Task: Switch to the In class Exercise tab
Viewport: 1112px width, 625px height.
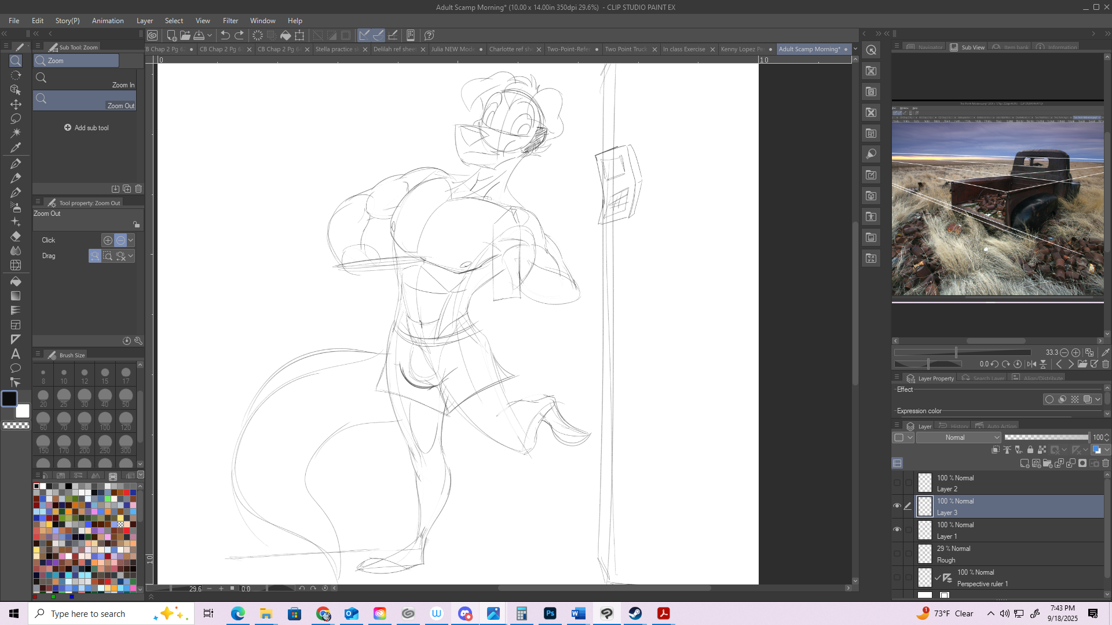Action: [x=684, y=49]
